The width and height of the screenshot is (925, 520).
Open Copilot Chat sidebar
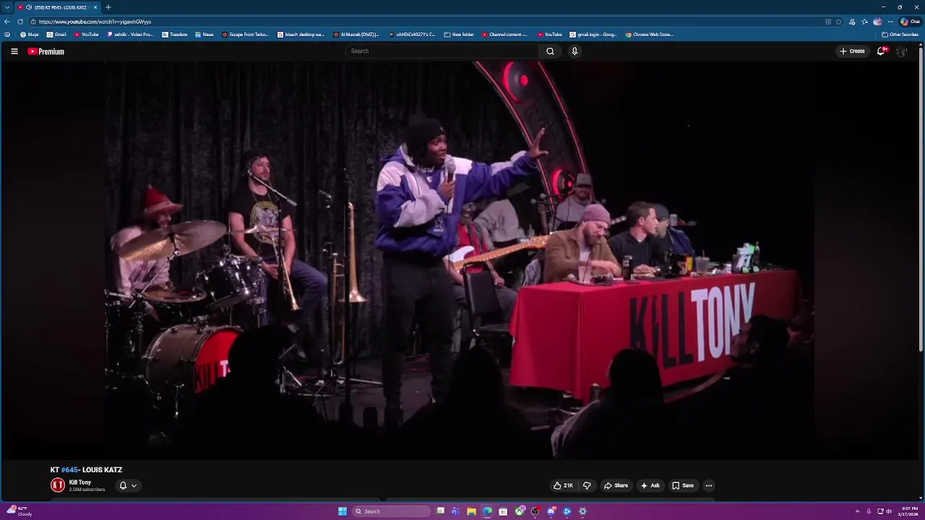tap(910, 22)
